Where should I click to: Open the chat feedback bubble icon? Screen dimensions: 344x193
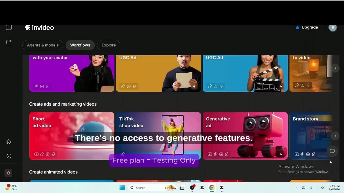[x=332, y=151]
